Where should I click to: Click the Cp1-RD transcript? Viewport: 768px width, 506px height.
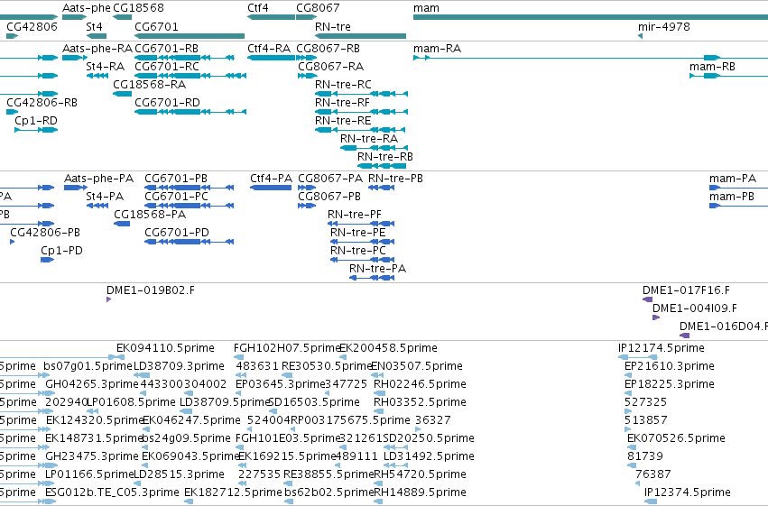coord(36,130)
